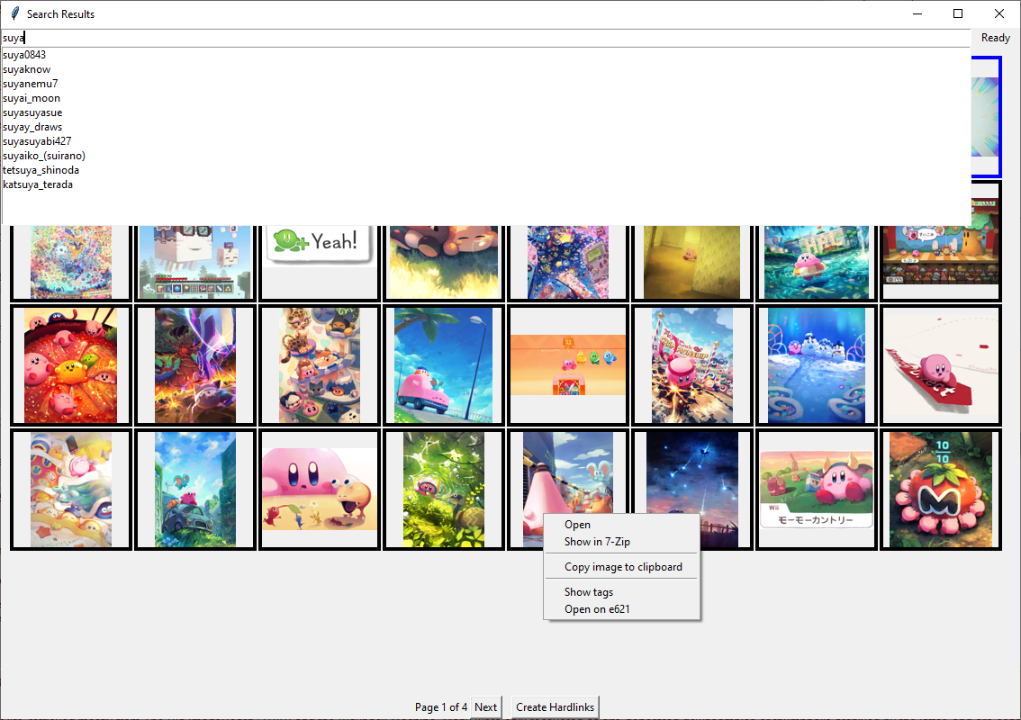
Task: Go to the Next results page
Action: 486,707
